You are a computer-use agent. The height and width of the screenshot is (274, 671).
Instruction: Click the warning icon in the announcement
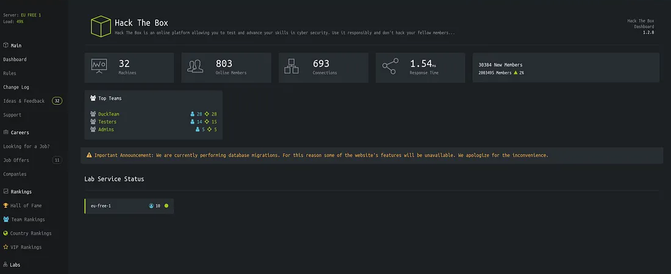click(89, 155)
